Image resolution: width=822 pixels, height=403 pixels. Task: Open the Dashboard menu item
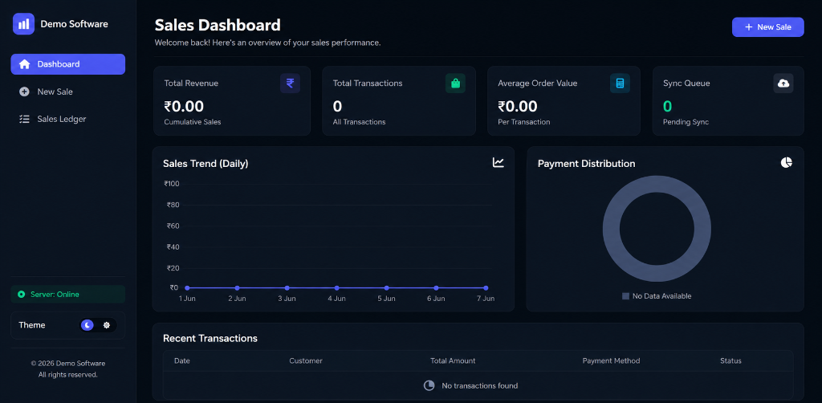[68, 64]
